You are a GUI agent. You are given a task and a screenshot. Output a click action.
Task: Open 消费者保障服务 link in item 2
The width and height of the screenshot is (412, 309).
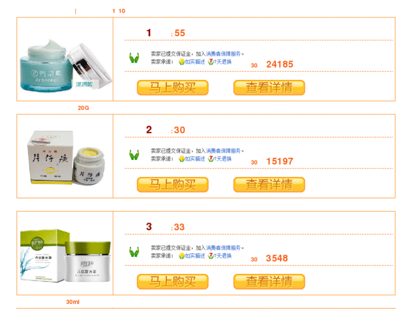click(x=223, y=151)
